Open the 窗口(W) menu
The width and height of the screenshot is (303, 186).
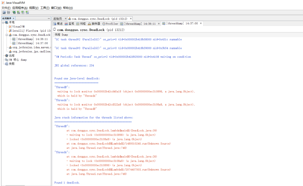56,8
